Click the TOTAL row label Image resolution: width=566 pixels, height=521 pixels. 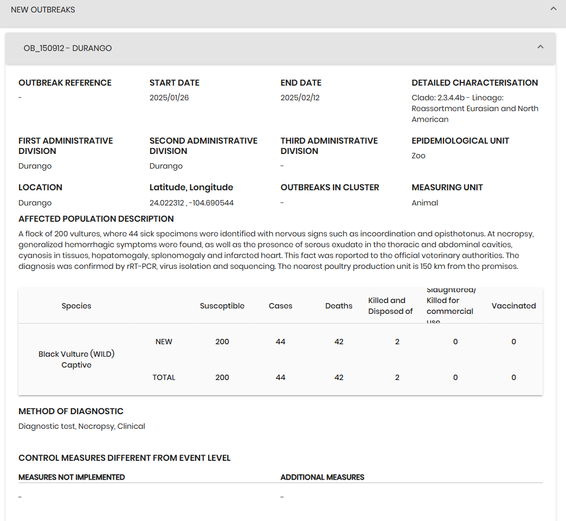(x=164, y=377)
